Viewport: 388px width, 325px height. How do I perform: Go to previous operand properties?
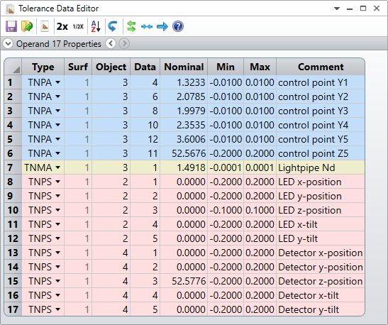point(111,43)
